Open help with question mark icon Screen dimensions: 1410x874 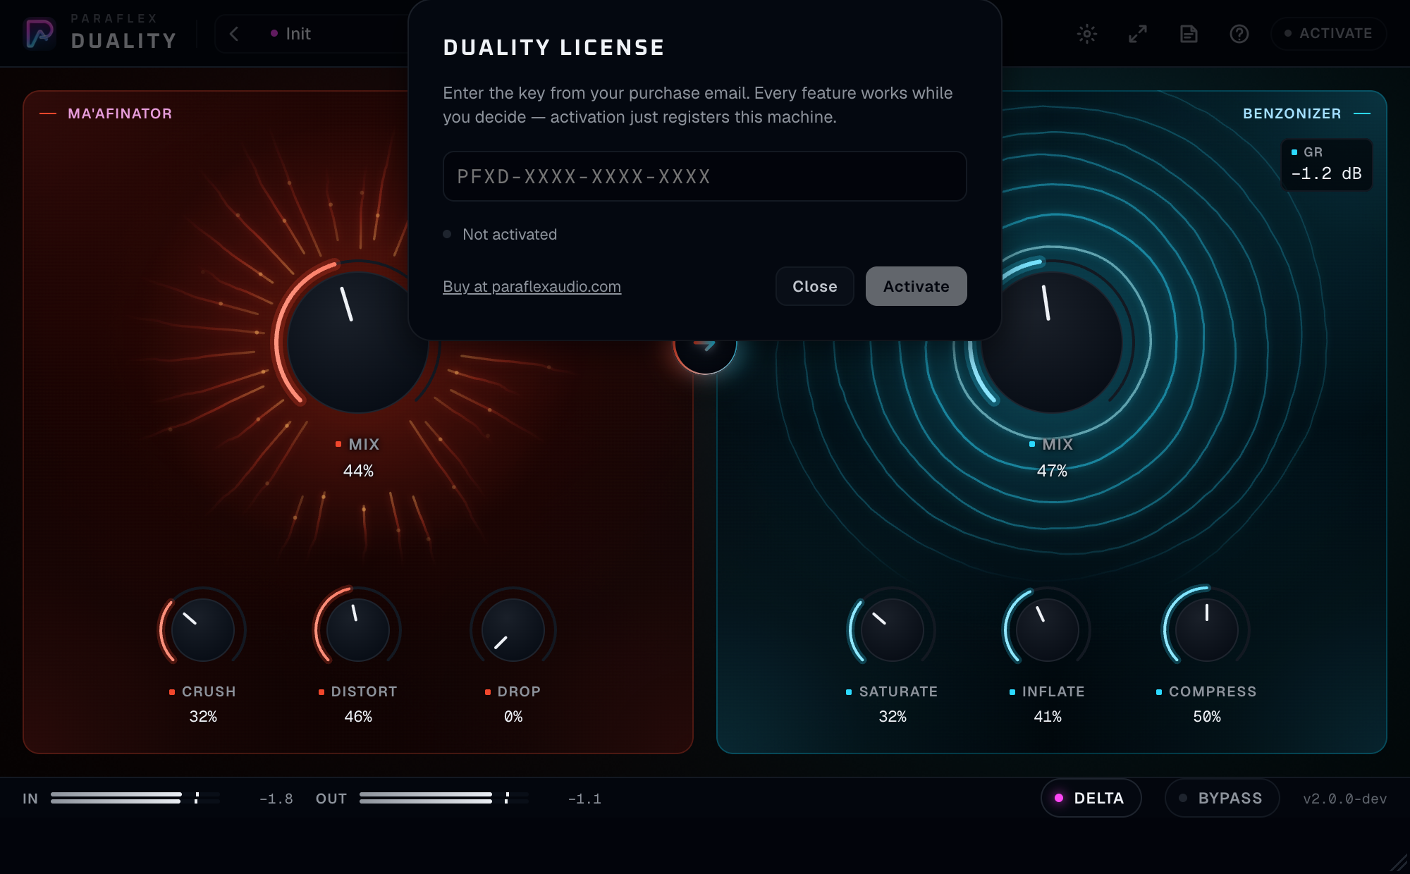click(1239, 33)
